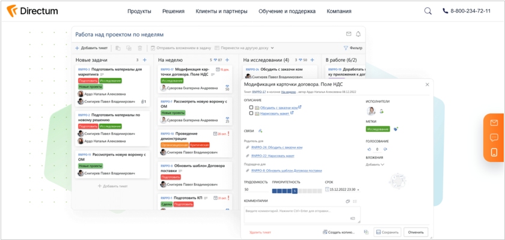Open the Компания menu
Screen dimensions: 505x240
tap(339, 11)
